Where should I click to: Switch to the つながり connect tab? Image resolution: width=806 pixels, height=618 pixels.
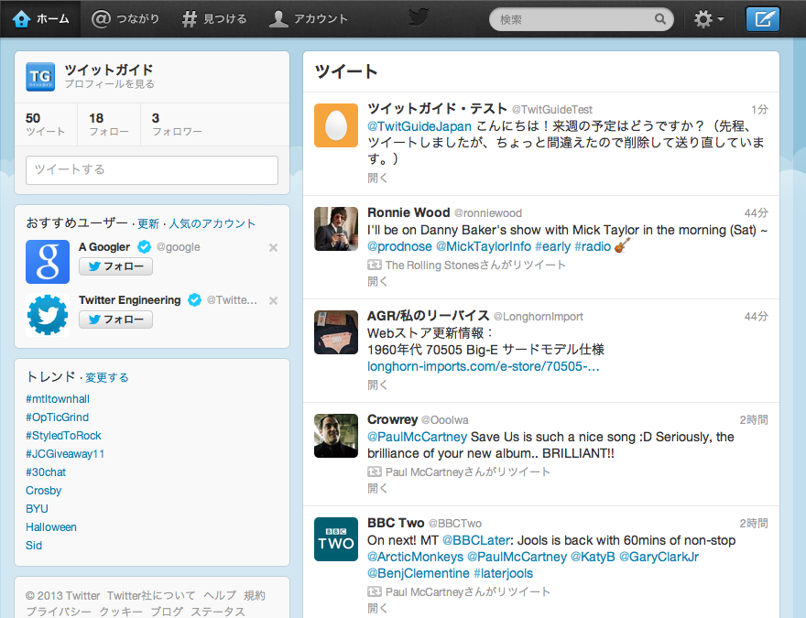click(125, 19)
